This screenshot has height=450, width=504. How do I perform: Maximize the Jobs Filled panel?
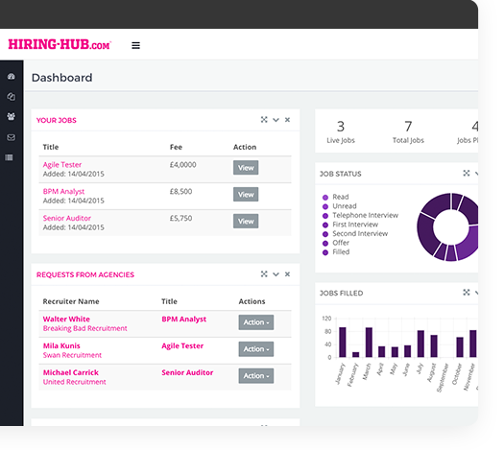click(467, 293)
